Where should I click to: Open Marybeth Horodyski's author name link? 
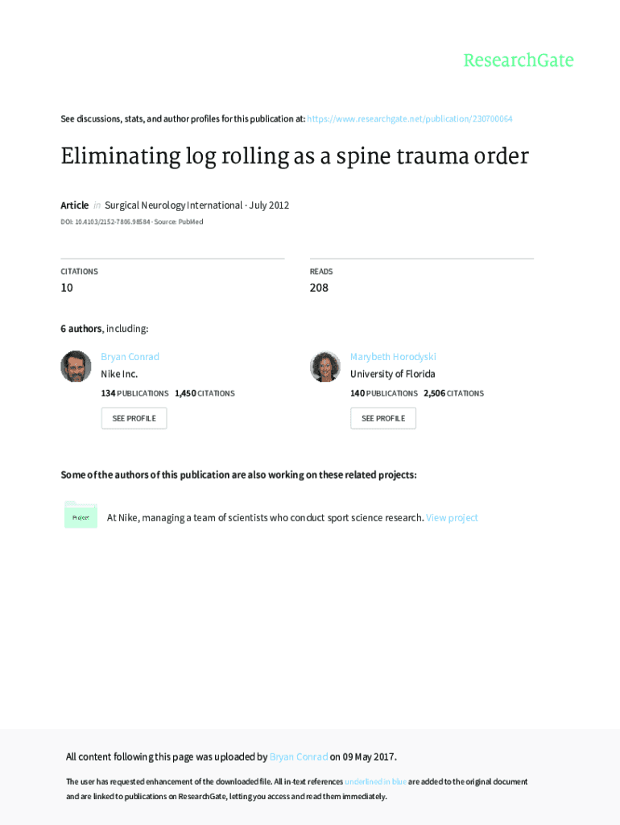393,357
